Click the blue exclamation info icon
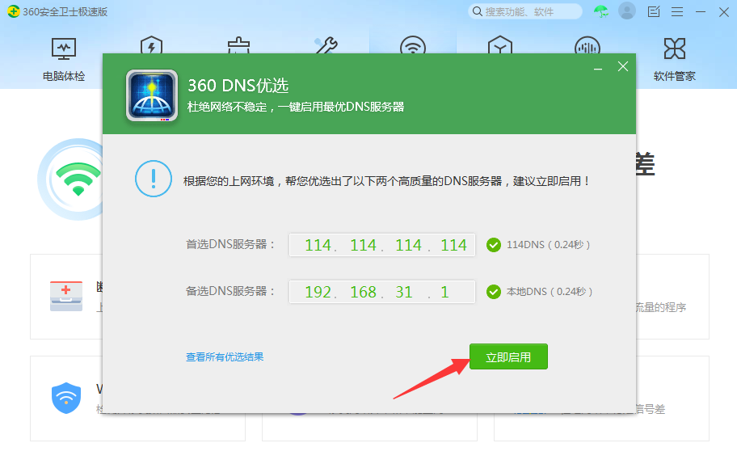 (x=154, y=179)
